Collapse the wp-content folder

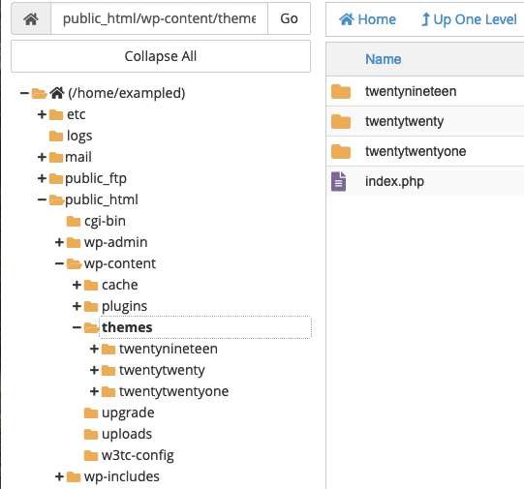tap(59, 263)
